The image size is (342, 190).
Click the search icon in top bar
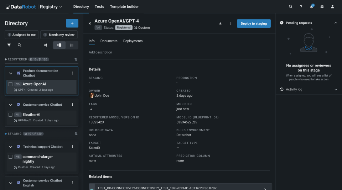coord(291,7)
